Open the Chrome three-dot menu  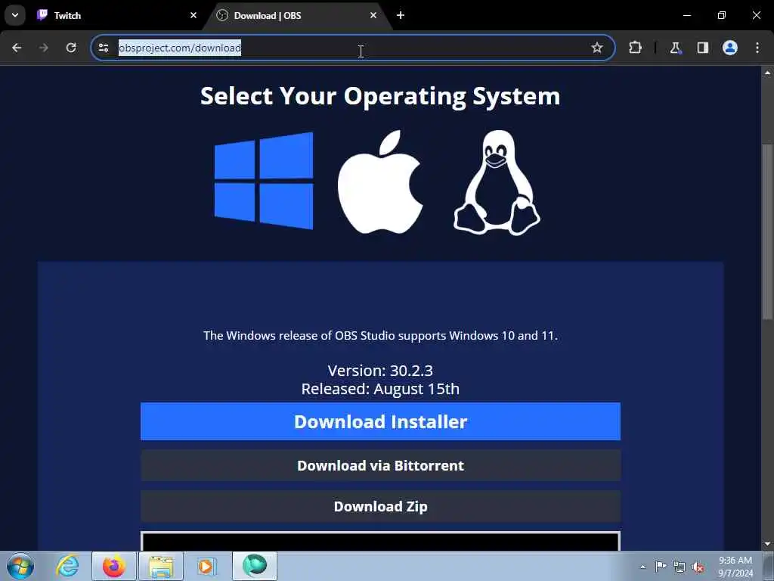coord(757,48)
